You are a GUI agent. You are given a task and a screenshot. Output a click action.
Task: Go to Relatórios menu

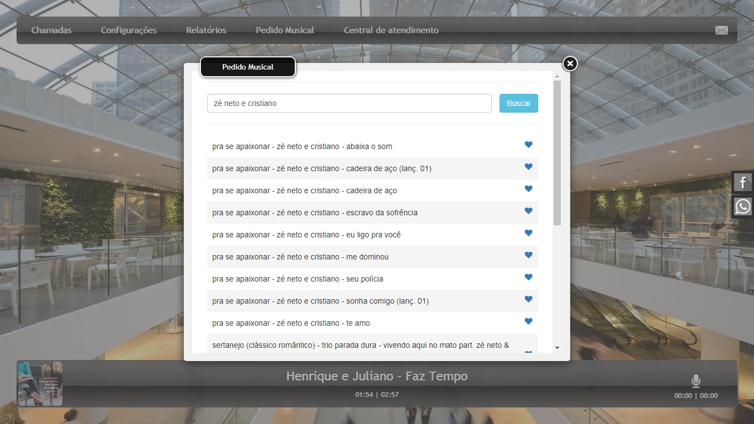[x=206, y=30]
